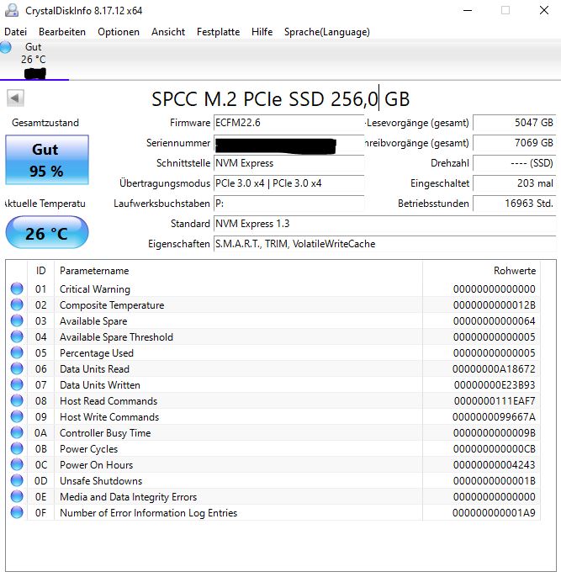
Task: Click the redacted Seriennummer field
Action: pyautogui.click(x=288, y=143)
